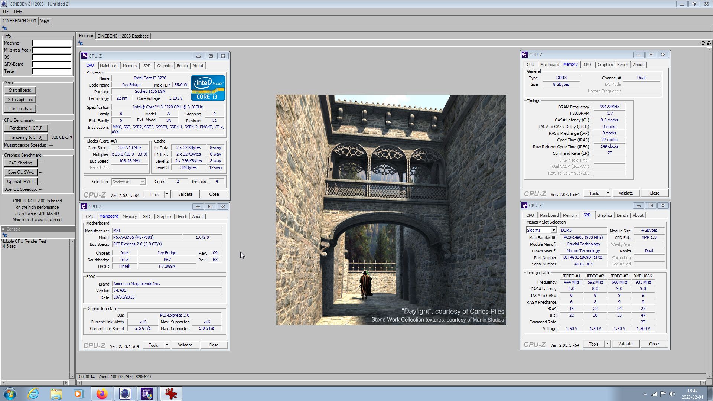Image resolution: width=713 pixels, height=401 pixels.
Task: Click the network signal tray icon
Action: tap(654, 394)
